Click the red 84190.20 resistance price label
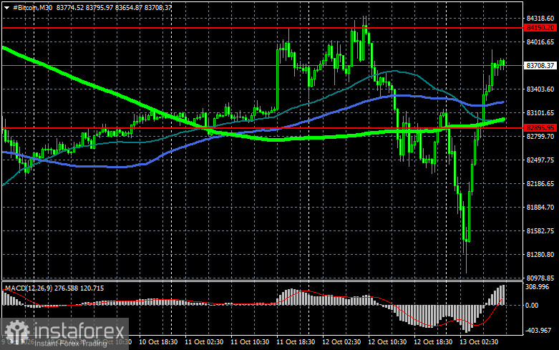 point(540,28)
